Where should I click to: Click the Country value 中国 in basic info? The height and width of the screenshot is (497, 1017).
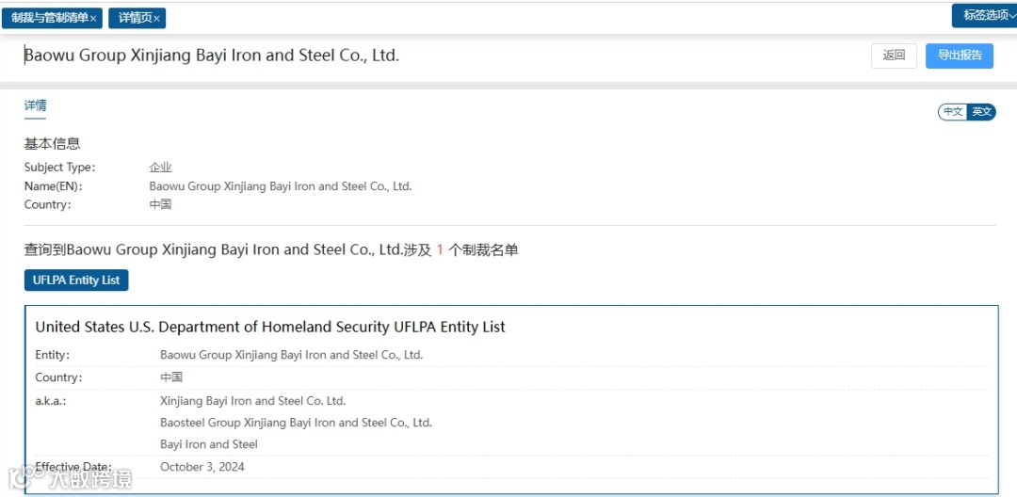pyautogui.click(x=160, y=205)
